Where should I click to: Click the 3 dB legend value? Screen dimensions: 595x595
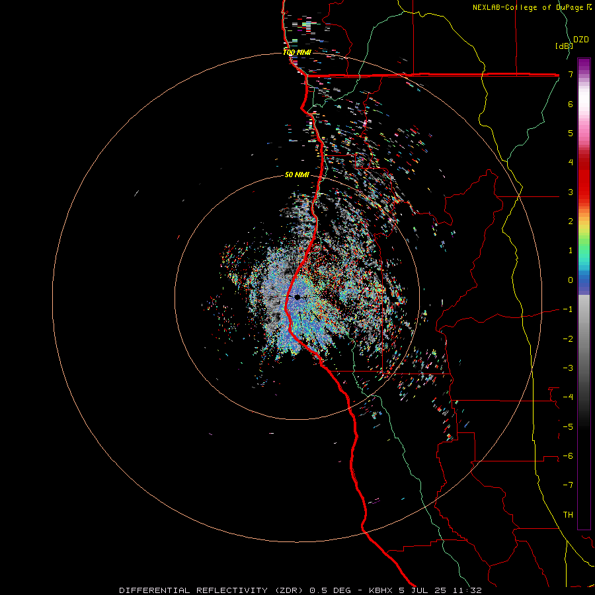[x=571, y=192]
